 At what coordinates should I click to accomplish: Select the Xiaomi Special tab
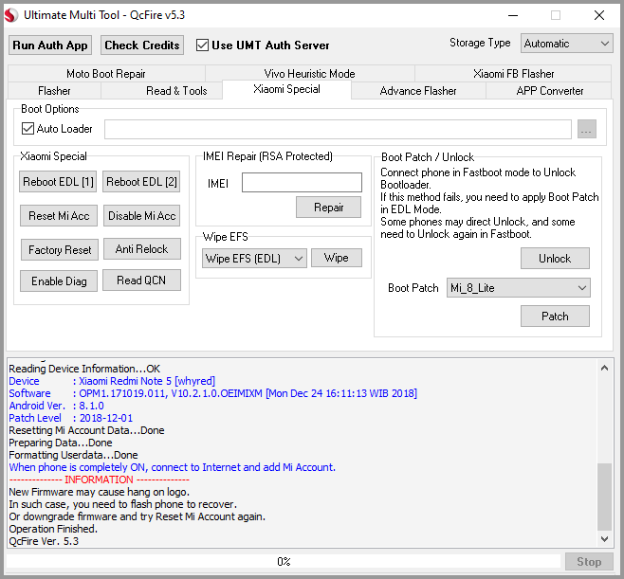click(x=286, y=89)
